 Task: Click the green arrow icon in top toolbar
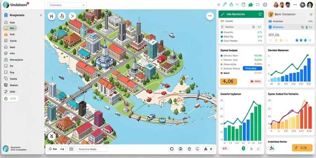point(225,4)
